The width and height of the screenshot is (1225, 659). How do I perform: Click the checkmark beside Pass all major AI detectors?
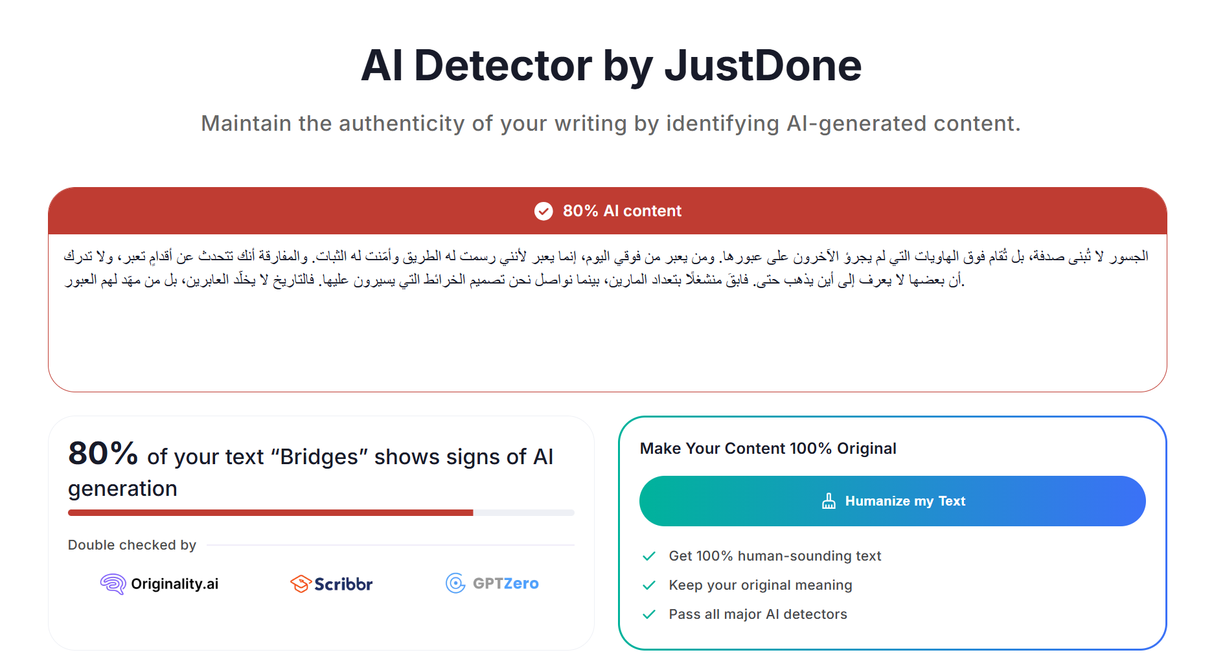(x=648, y=614)
